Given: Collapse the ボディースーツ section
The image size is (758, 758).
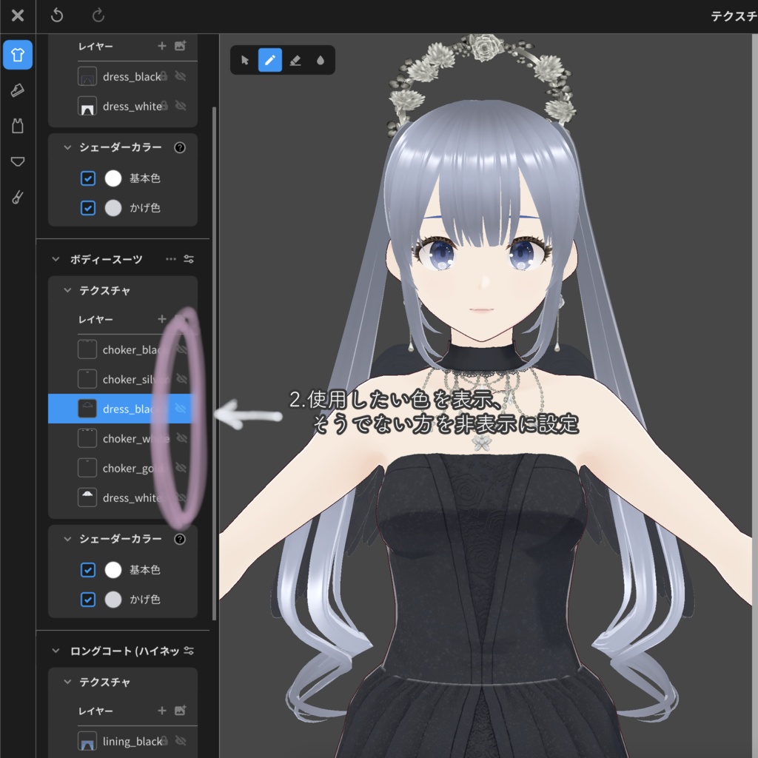Looking at the screenshot, I should (54, 259).
